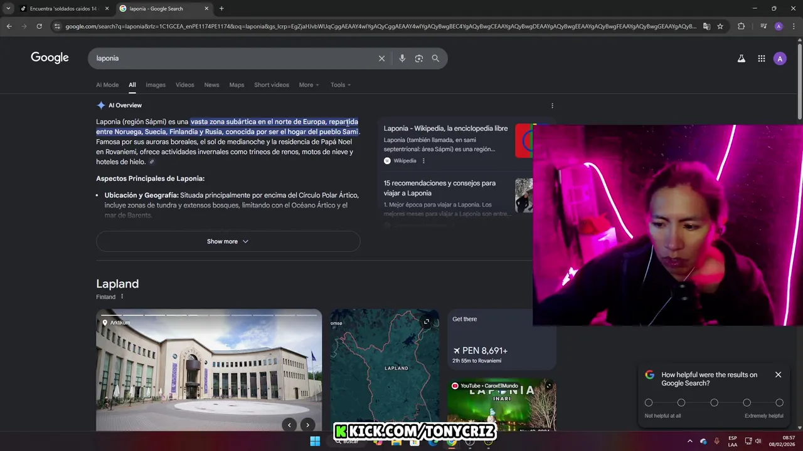Switch to Short videos results

[x=272, y=85]
